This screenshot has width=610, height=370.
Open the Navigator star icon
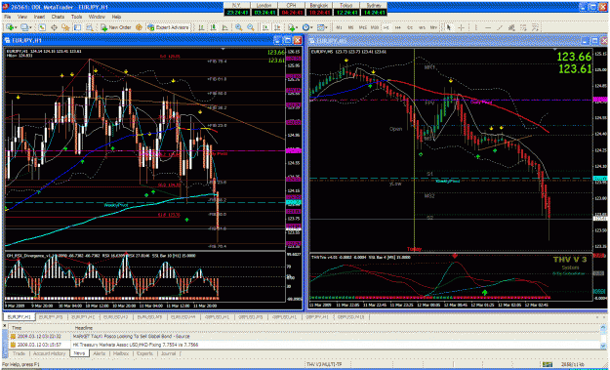point(65,27)
